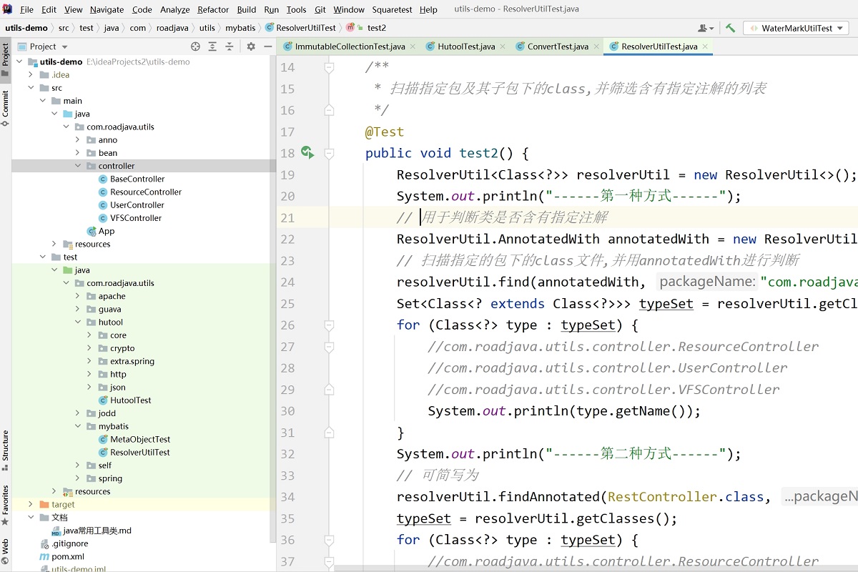Switch to ImmutableCollectionTest.java tab
858x572 pixels.
tap(350, 46)
